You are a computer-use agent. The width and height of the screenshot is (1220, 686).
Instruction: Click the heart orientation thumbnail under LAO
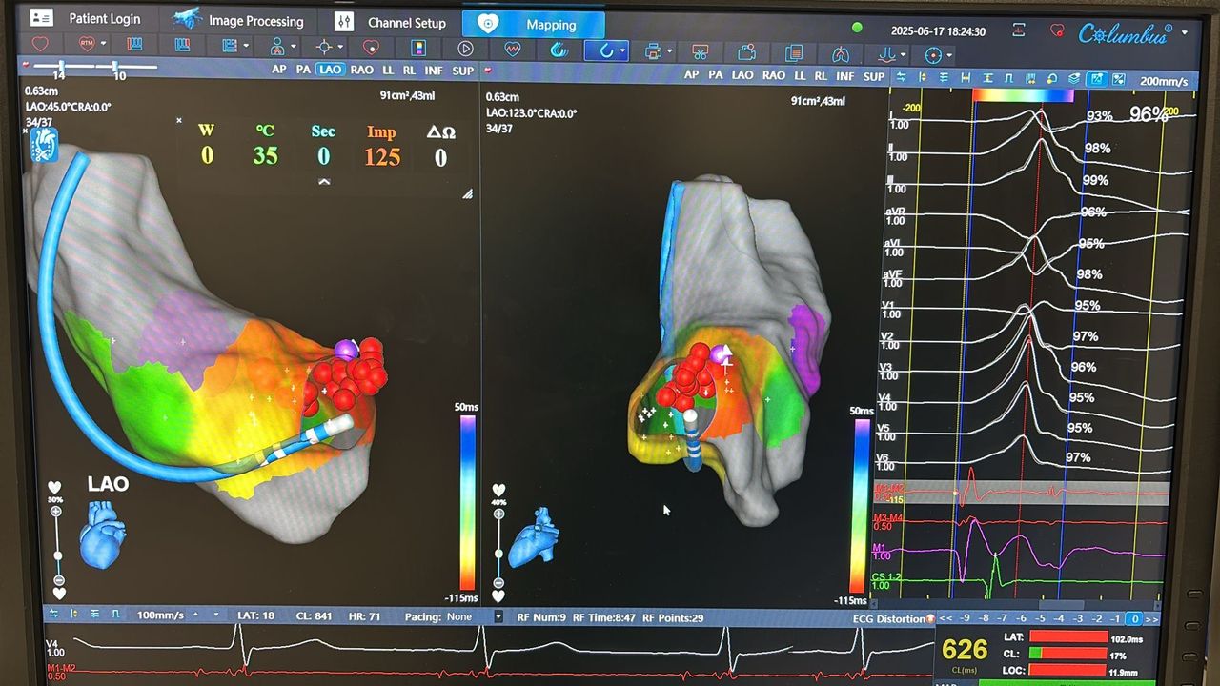pyautogui.click(x=103, y=535)
